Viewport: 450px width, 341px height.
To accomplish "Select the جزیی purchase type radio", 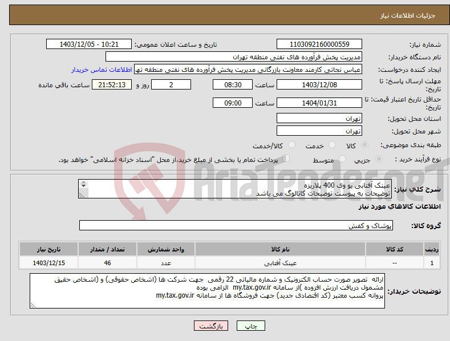I will (x=379, y=159).
